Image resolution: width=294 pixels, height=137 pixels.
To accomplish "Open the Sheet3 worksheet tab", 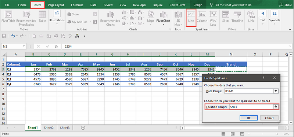I will click(65, 128).
